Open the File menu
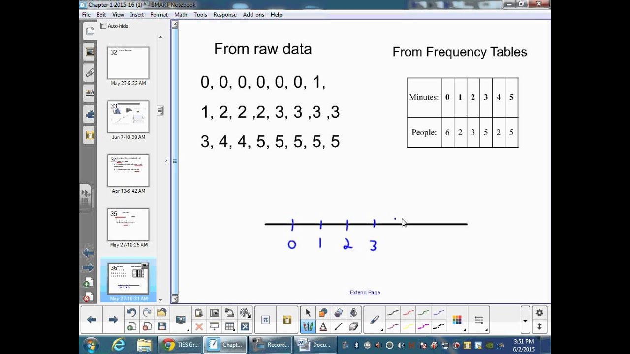 (86, 15)
